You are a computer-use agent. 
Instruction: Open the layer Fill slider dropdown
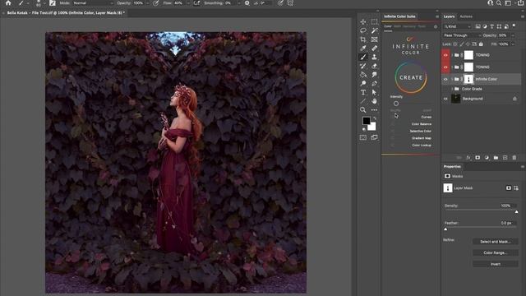(x=513, y=44)
